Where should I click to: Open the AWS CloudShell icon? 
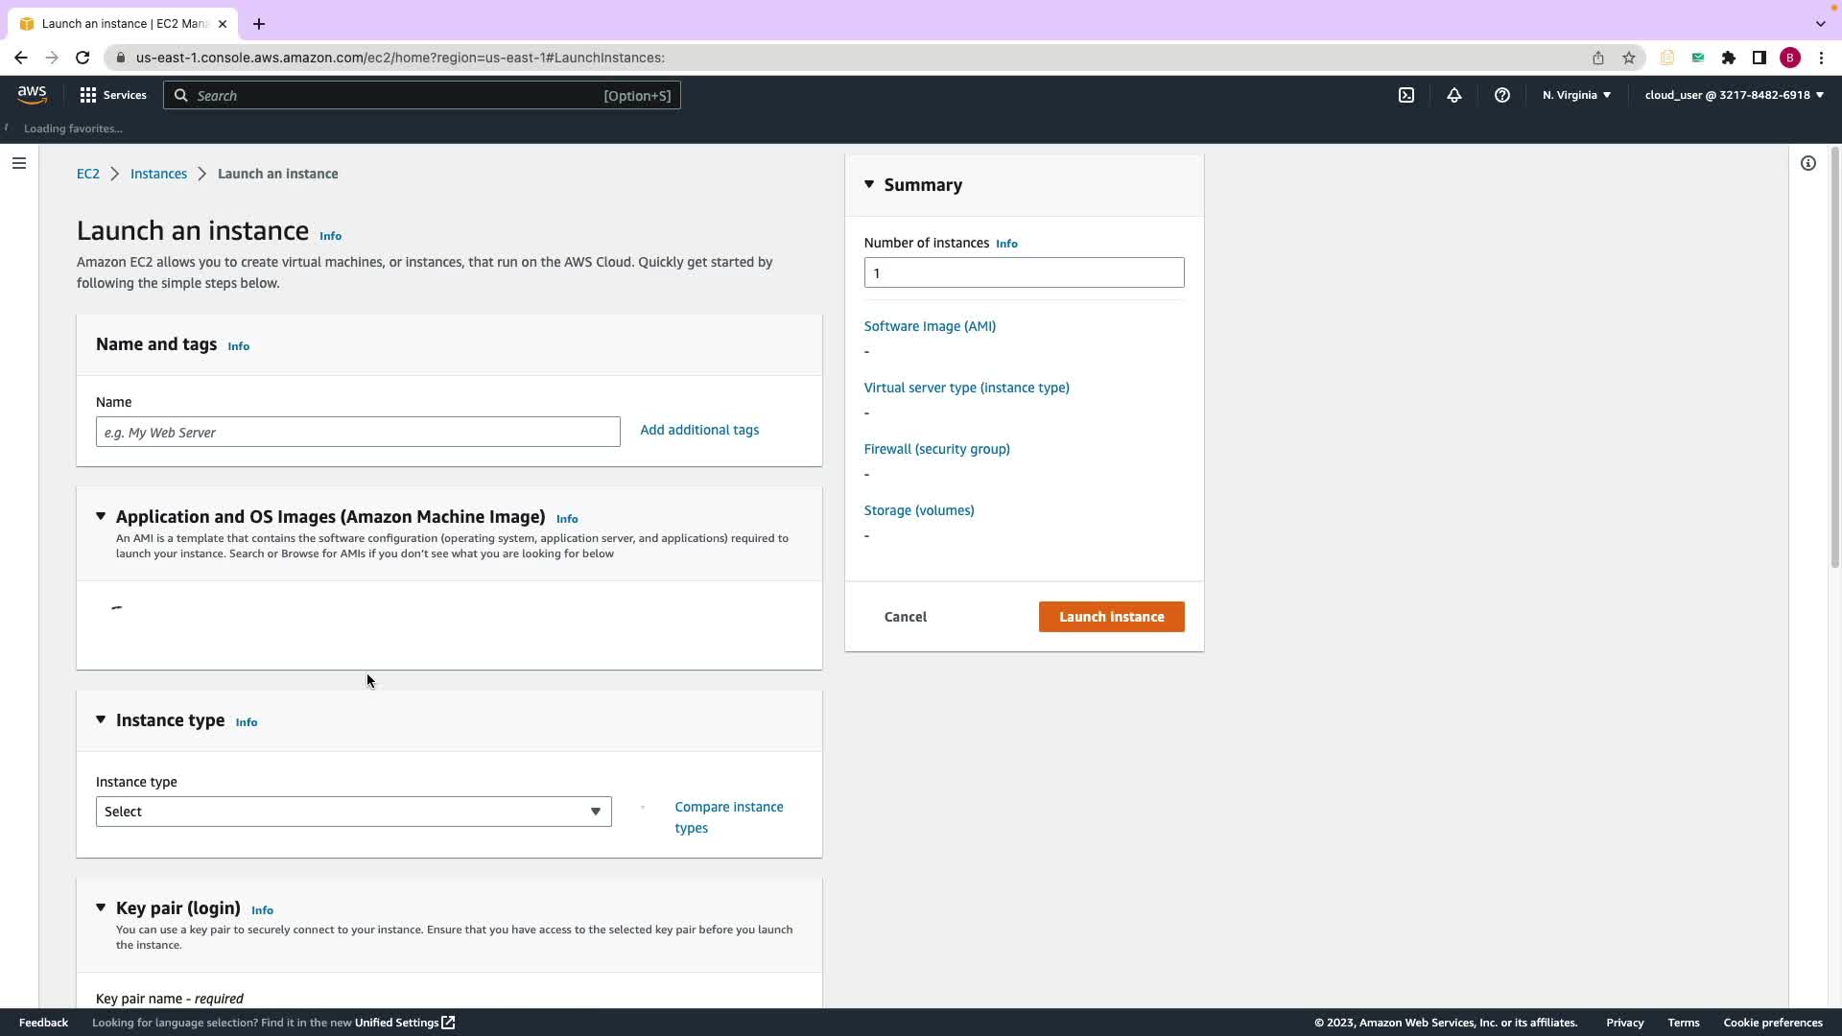click(x=1406, y=95)
